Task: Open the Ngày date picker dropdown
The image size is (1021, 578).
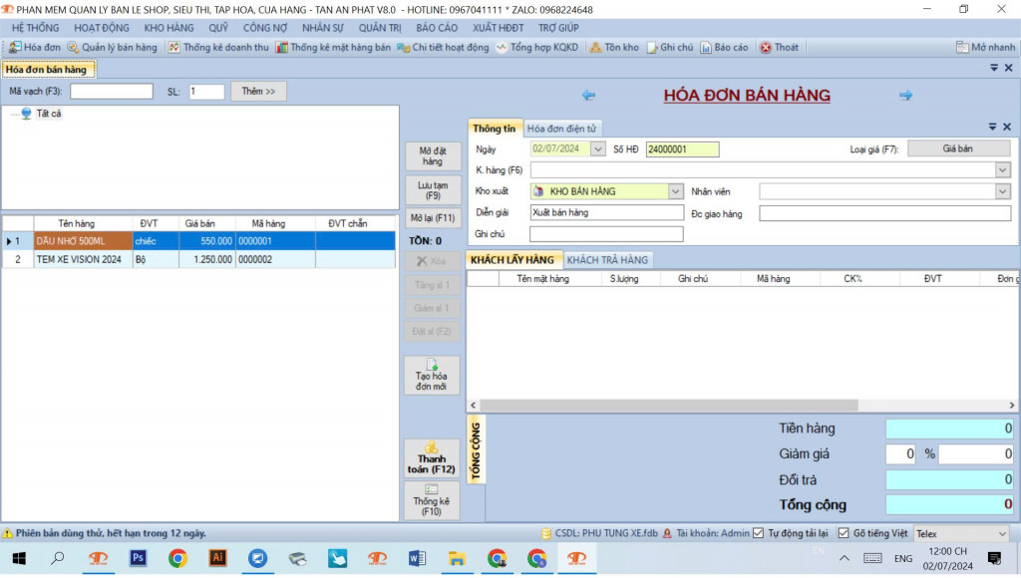Action: [598, 149]
